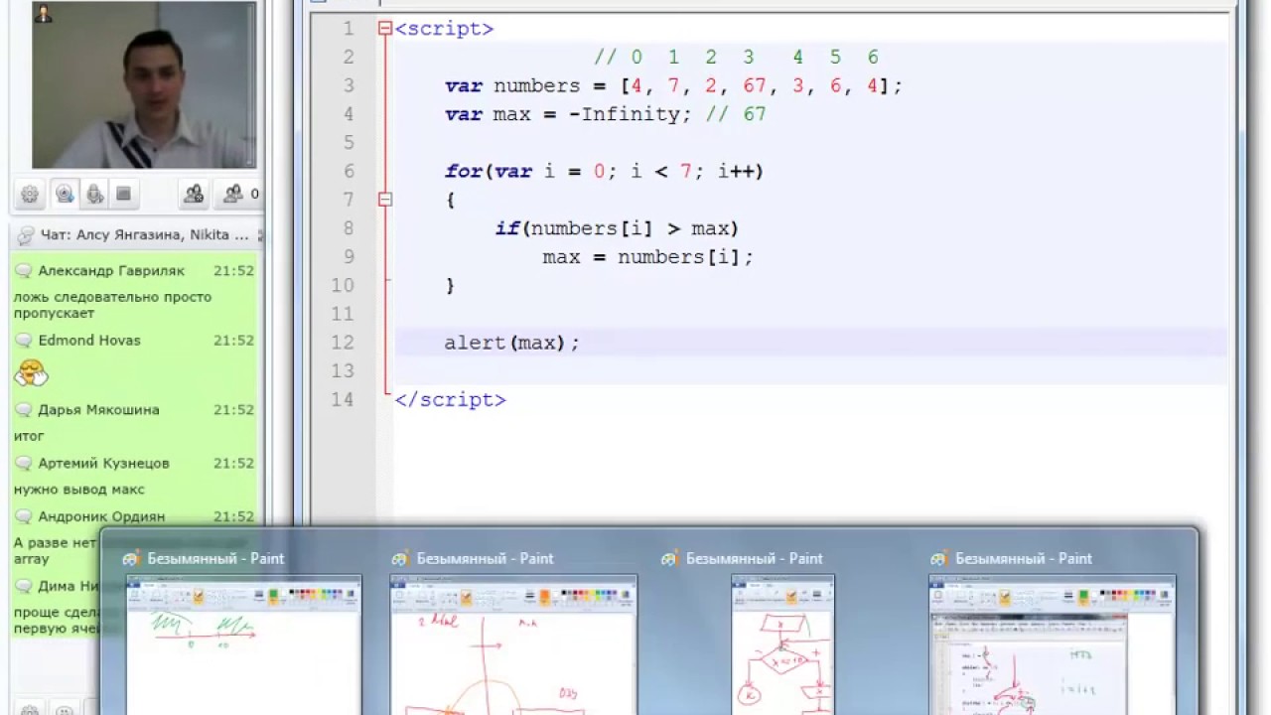Open third Paint preview with flowchart
The image size is (1271, 715).
point(782,643)
